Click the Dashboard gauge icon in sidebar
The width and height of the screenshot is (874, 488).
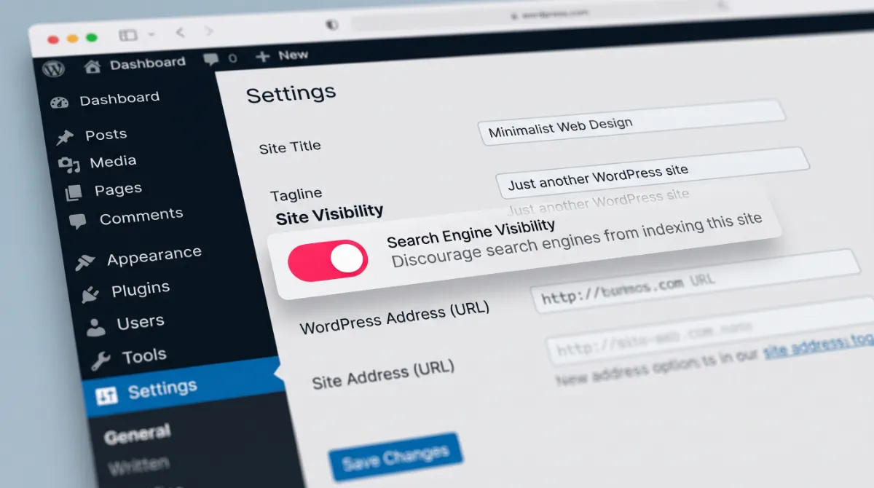(x=59, y=103)
